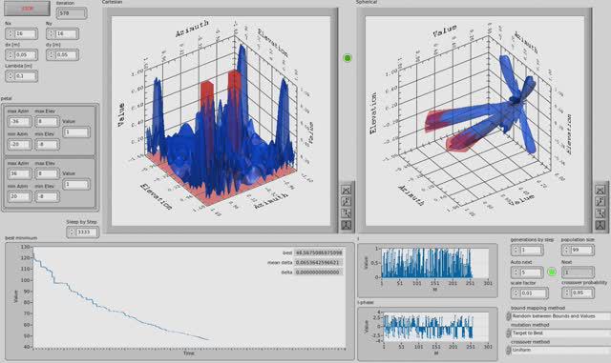The height and width of the screenshot is (363, 611).
Task: Click the generations by step stepper arrows
Action: click(516, 250)
